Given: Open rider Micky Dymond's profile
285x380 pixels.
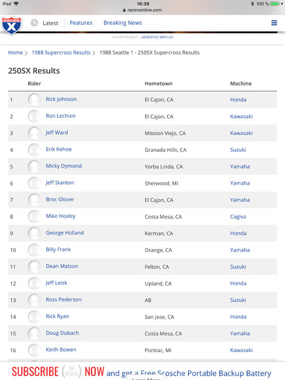Looking at the screenshot, I should click(64, 166).
